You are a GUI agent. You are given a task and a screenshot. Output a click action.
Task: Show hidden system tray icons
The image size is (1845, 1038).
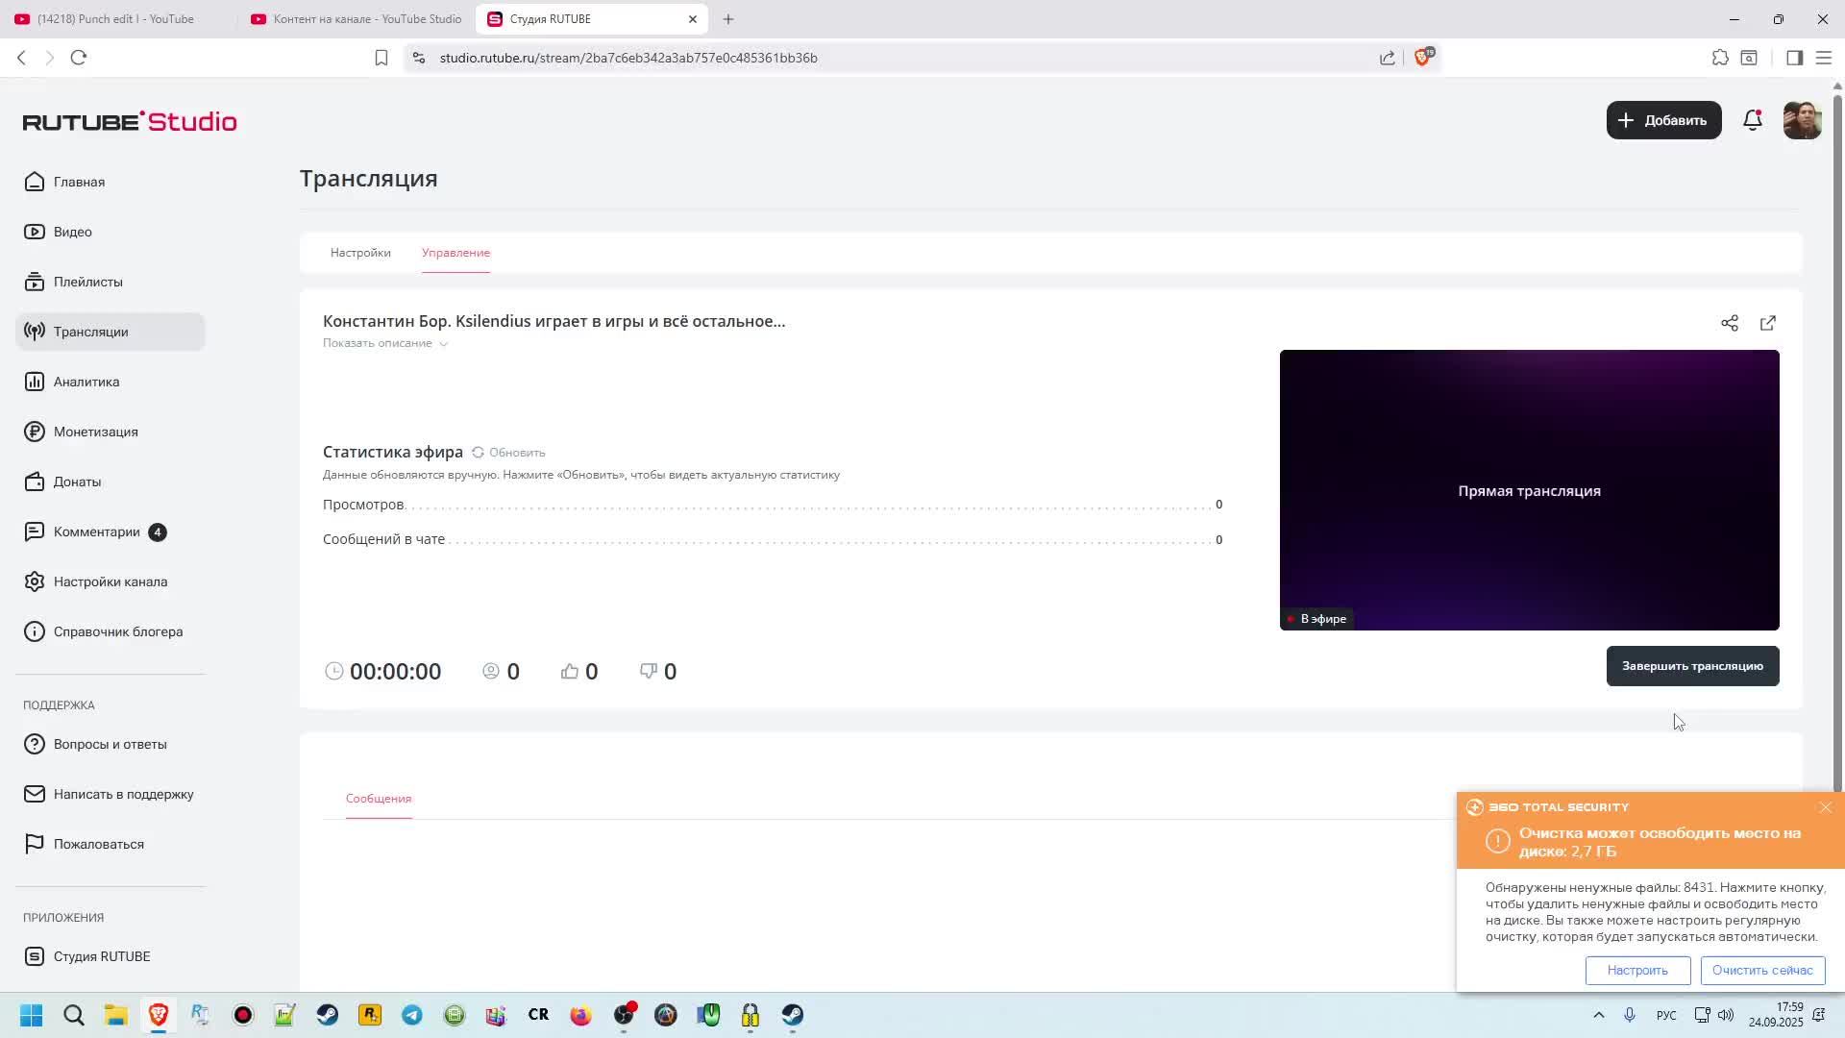(1599, 1015)
